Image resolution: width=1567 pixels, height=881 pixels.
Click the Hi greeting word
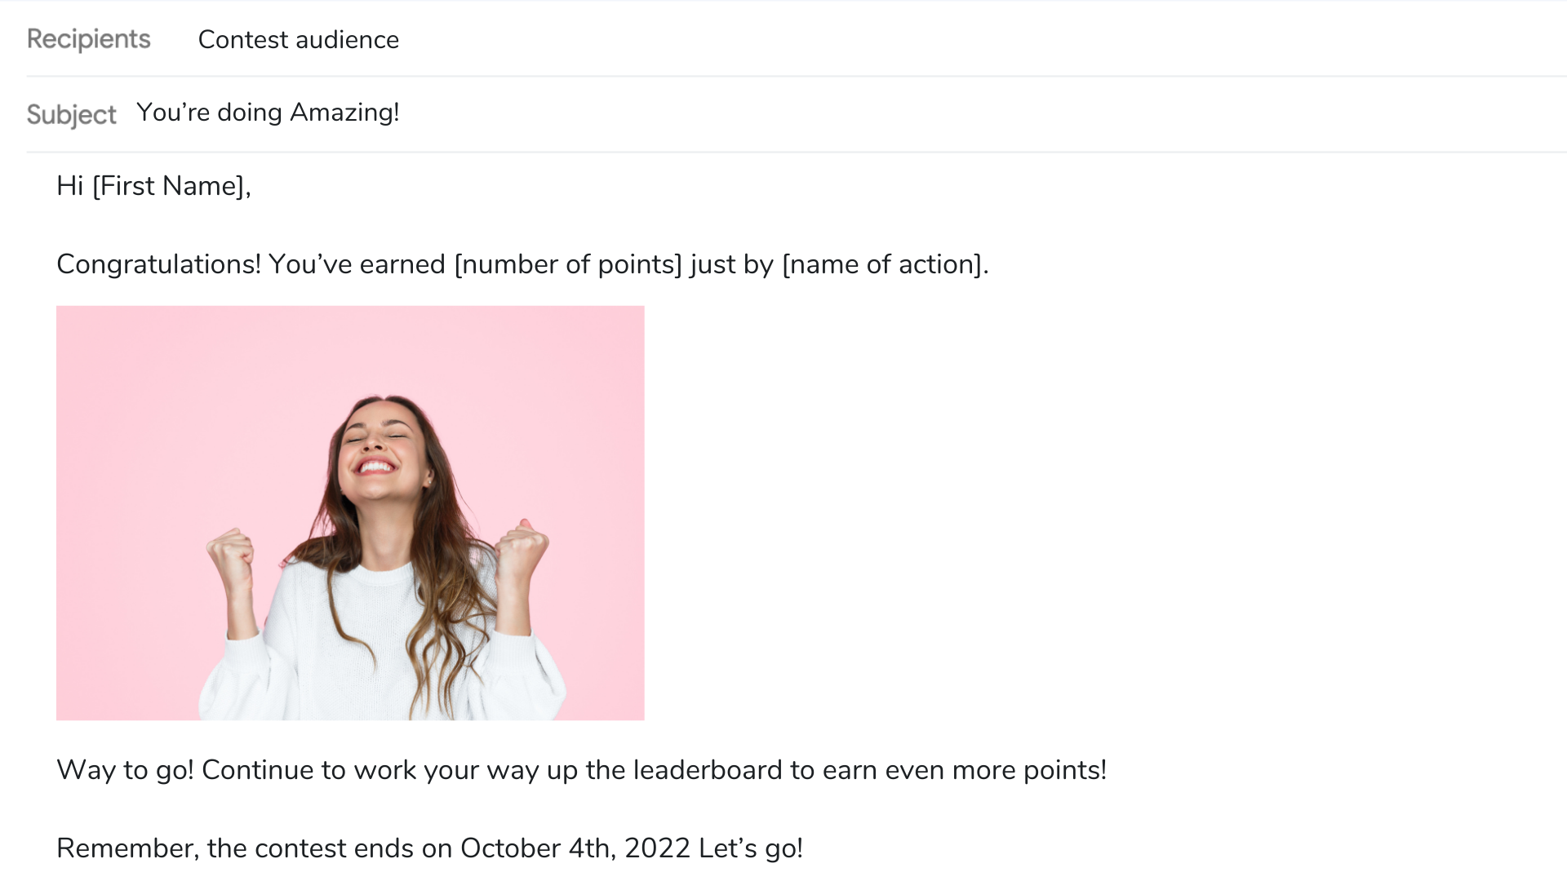point(69,186)
